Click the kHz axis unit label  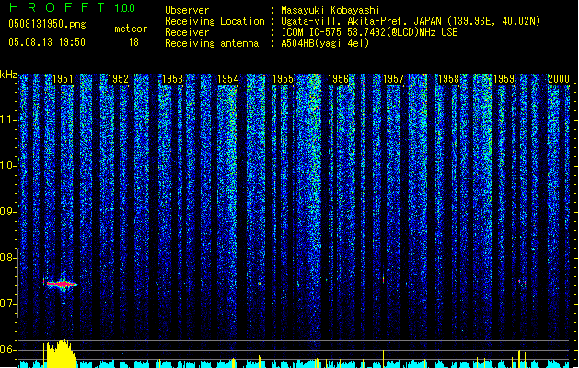[x=8, y=75]
